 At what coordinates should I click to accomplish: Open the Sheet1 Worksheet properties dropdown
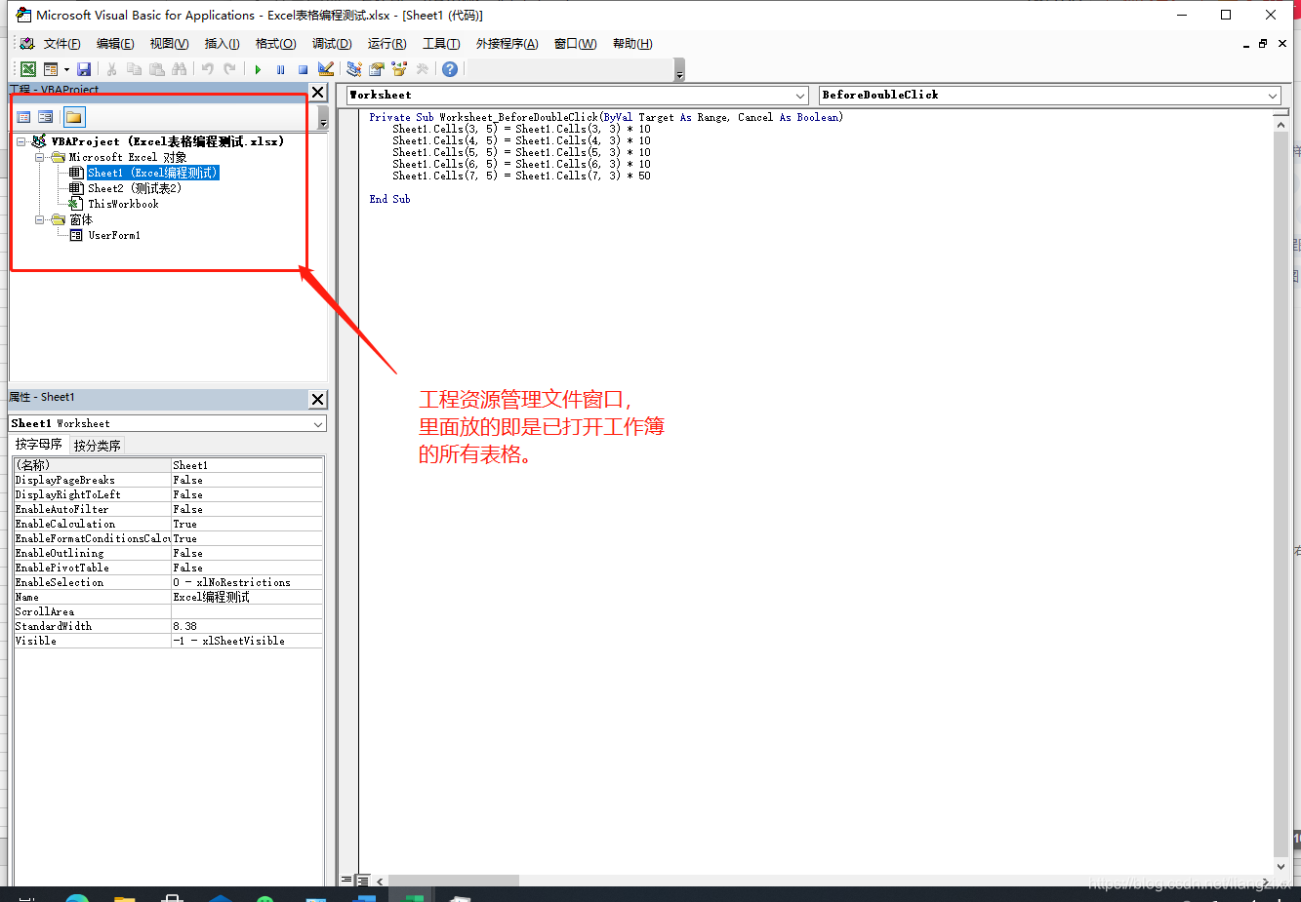318,424
